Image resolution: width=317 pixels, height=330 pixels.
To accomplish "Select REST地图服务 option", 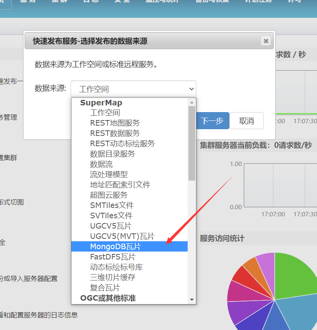I will pos(129,123).
